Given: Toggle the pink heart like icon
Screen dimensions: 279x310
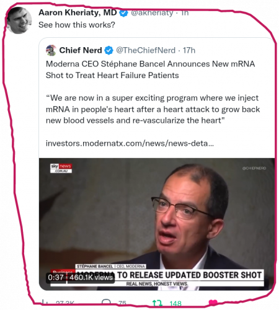Looking at the screenshot, I should (x=213, y=303).
